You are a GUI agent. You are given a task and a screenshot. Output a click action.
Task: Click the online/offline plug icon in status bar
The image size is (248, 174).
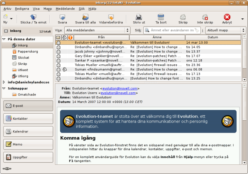click(7, 169)
